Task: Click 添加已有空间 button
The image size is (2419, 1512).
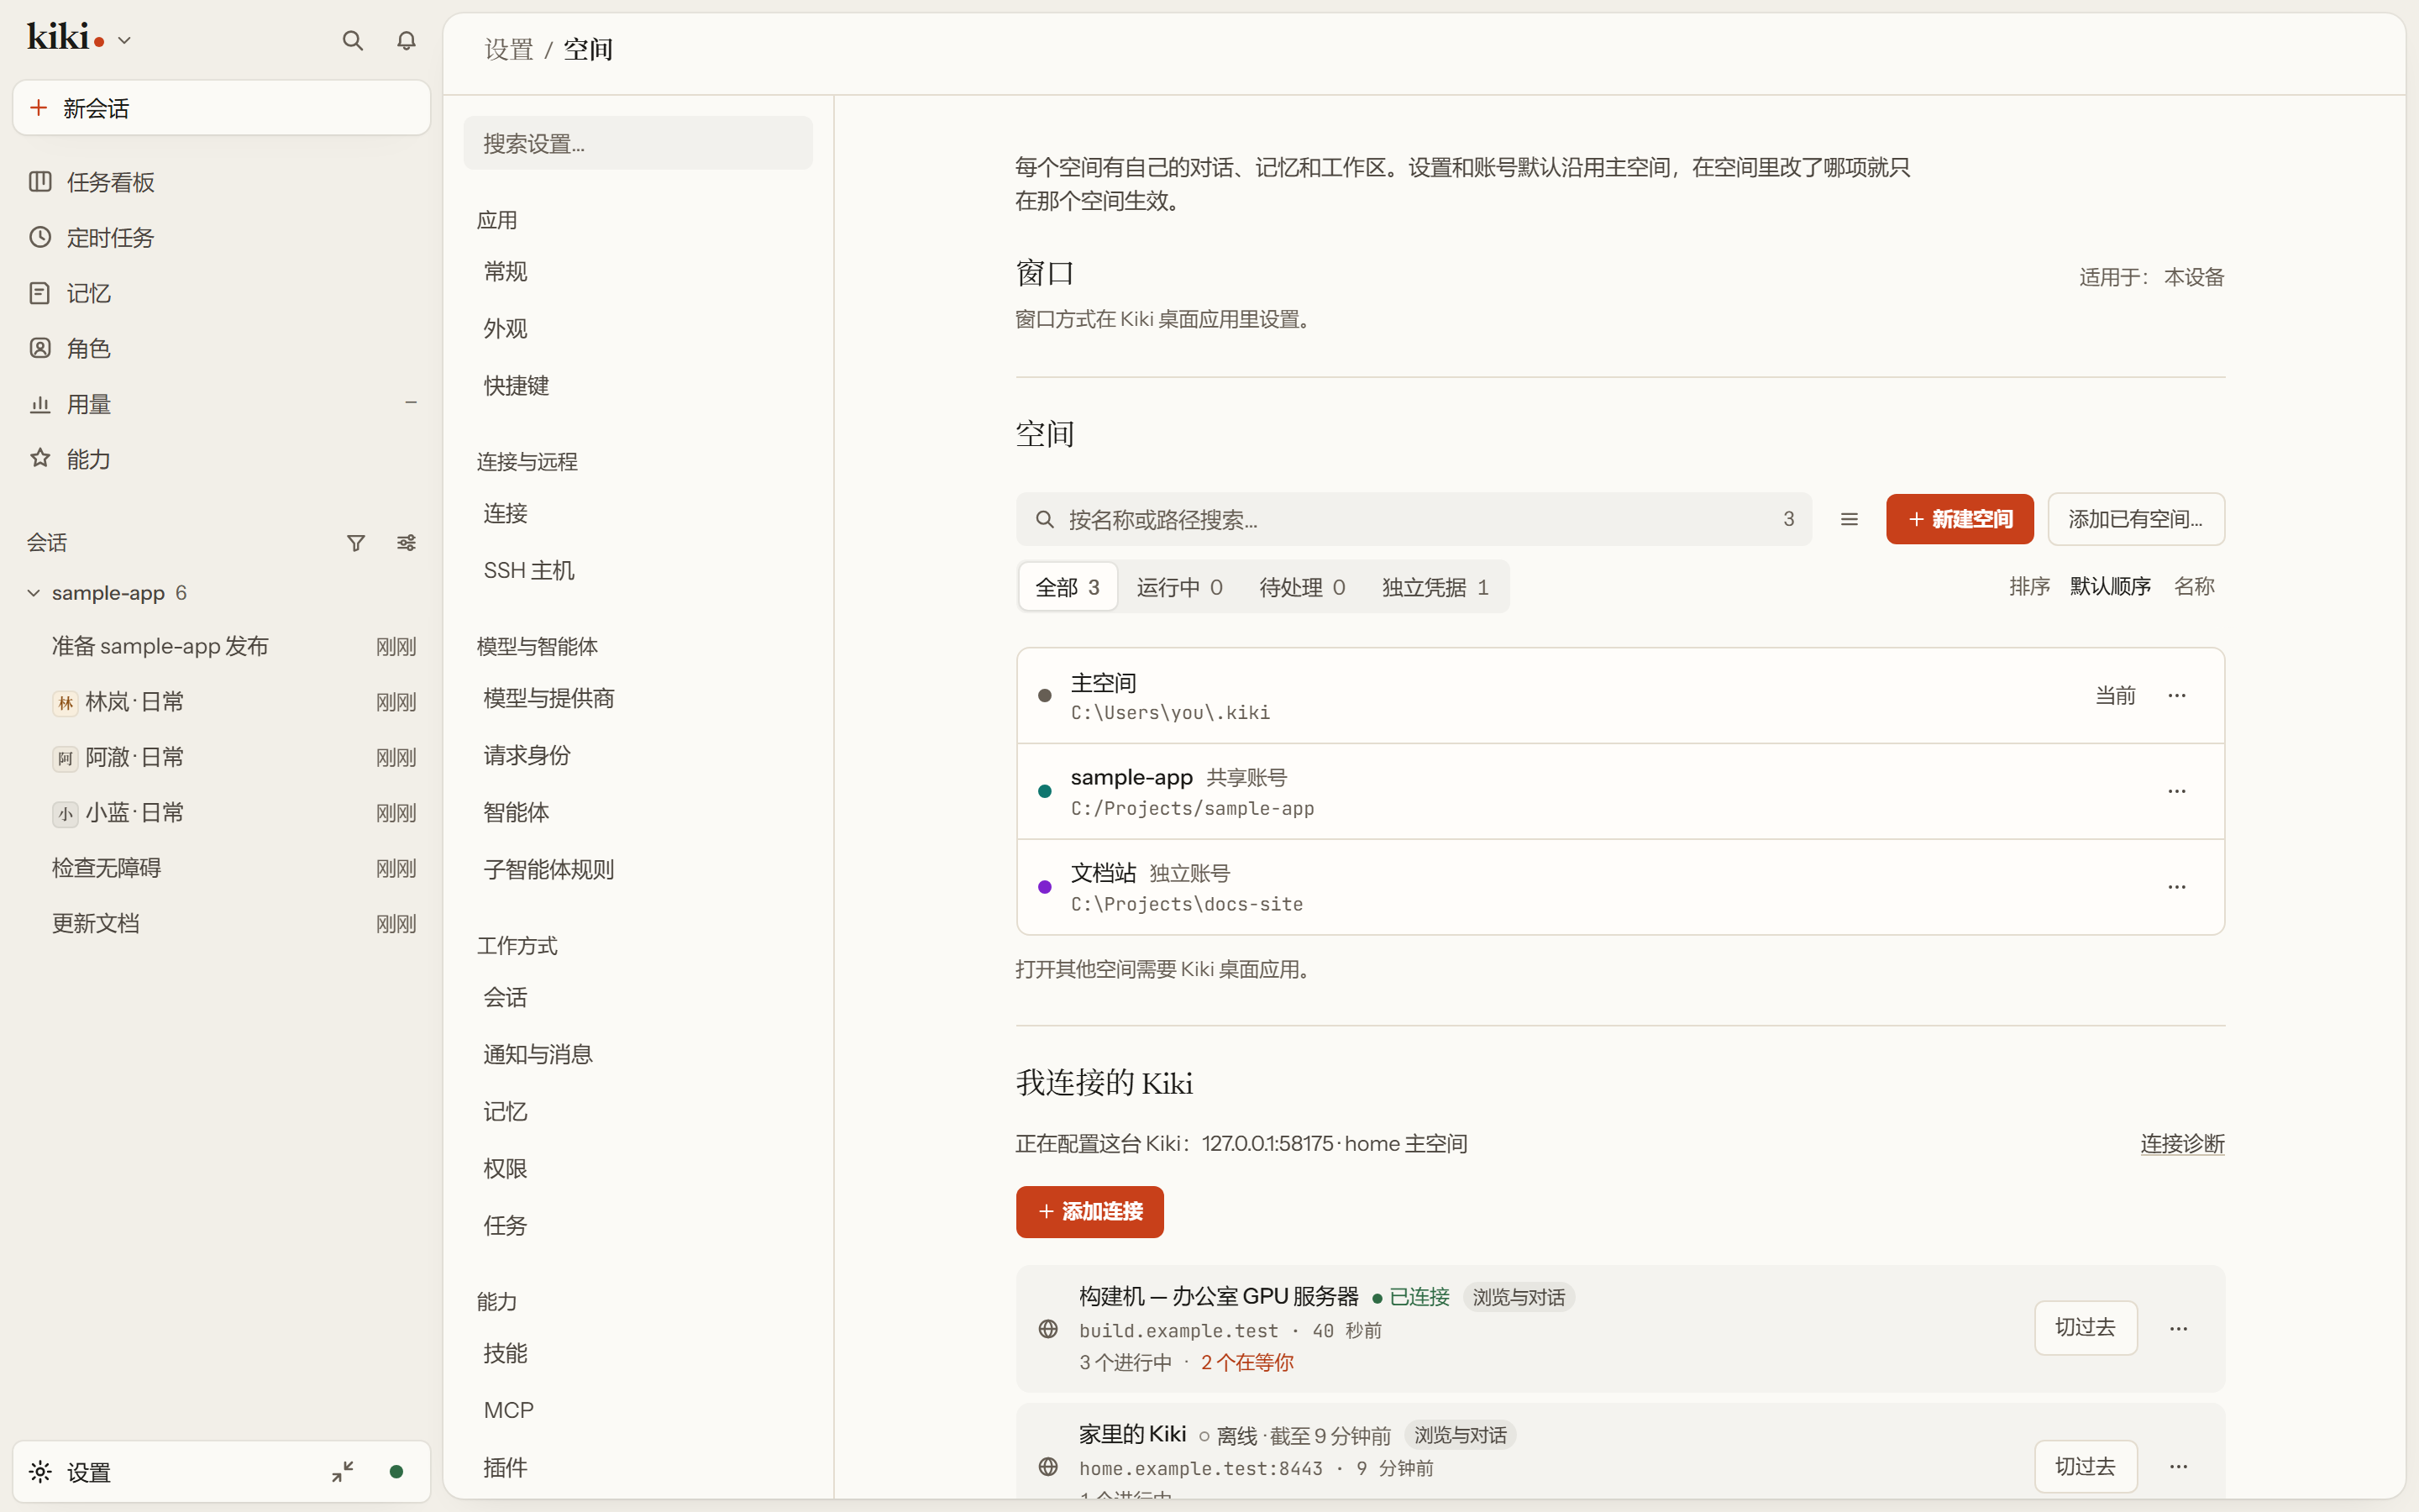Action: click(2136, 519)
